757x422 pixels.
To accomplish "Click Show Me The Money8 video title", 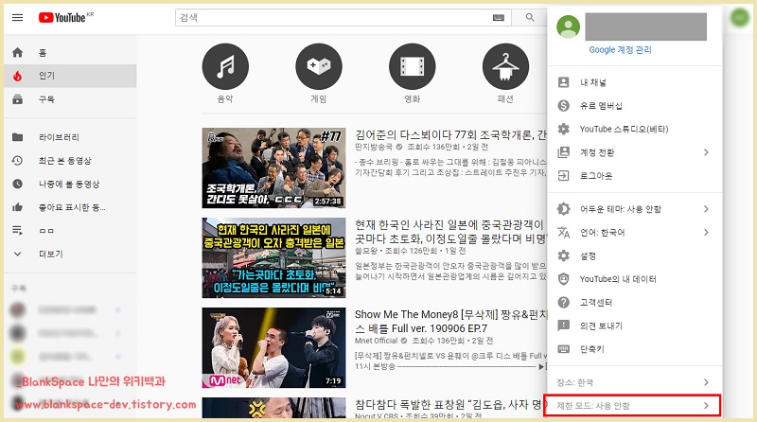I will (x=451, y=321).
